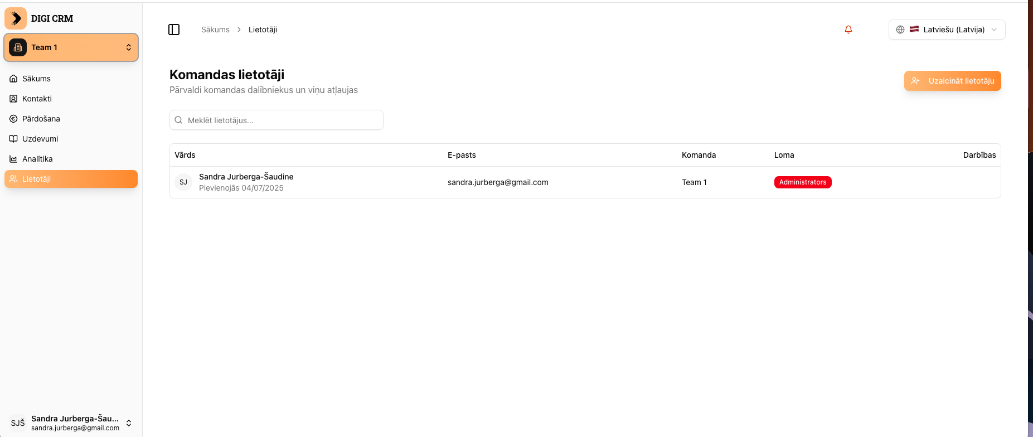The image size is (1033, 437).
Task: Toggle the sidebar panel icon
Action: [x=174, y=30]
